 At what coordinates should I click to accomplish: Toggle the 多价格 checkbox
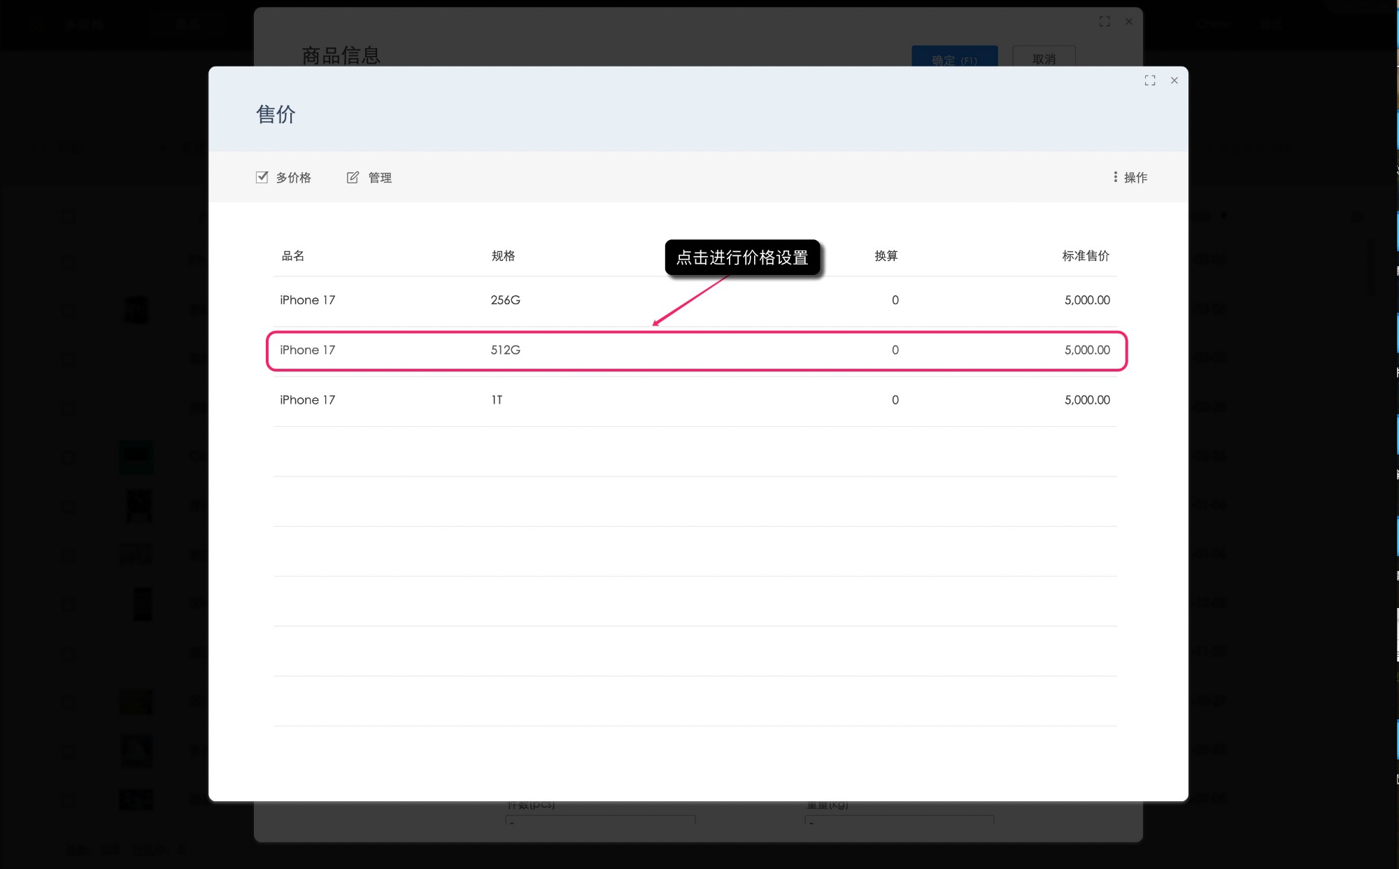[262, 177]
